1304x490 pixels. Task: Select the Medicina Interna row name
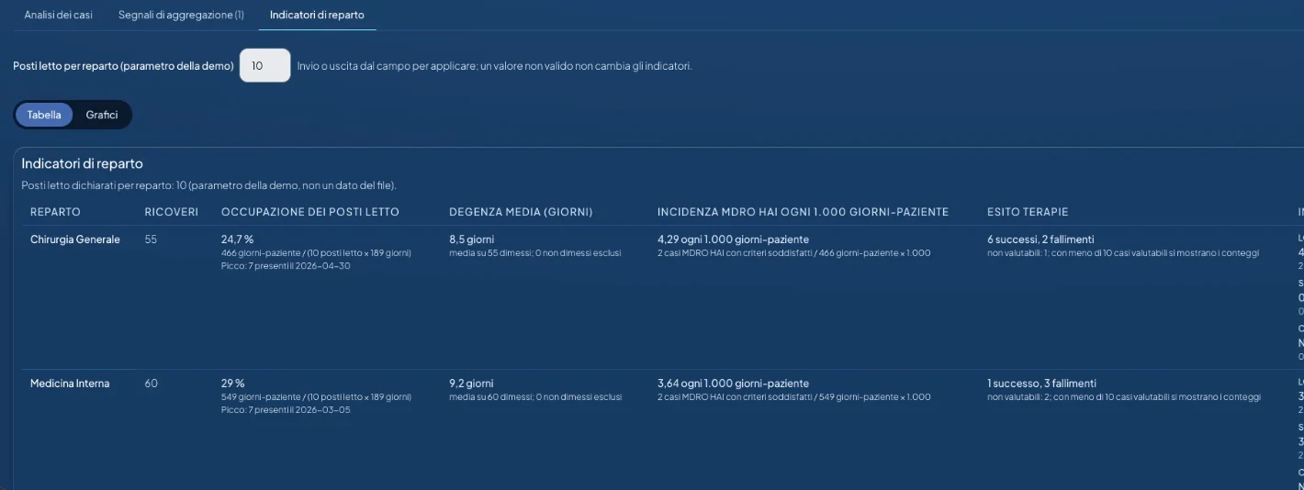(70, 384)
